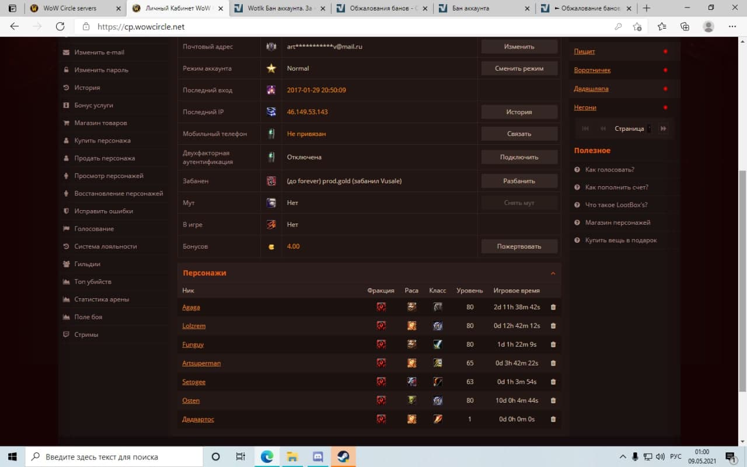Viewport: 747px width, 467px height.
Task: Open Система лояльности in sidebar
Action: [x=105, y=246]
